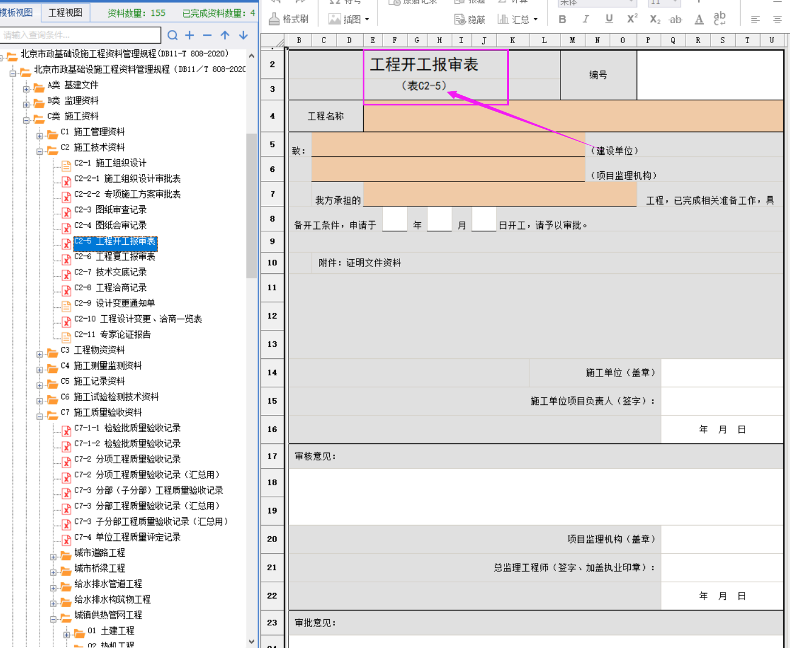This screenshot has width=790, height=648.
Task: Collapse the C2 施工技术资料 folder
Action: 40,151
